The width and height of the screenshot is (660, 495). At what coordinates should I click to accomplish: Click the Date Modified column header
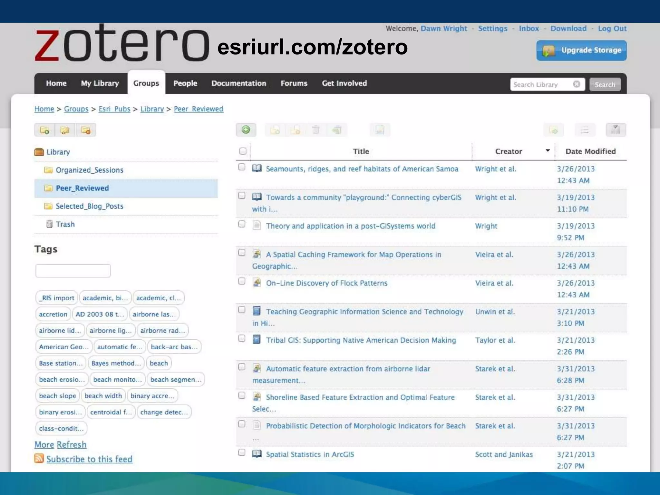pyautogui.click(x=591, y=151)
